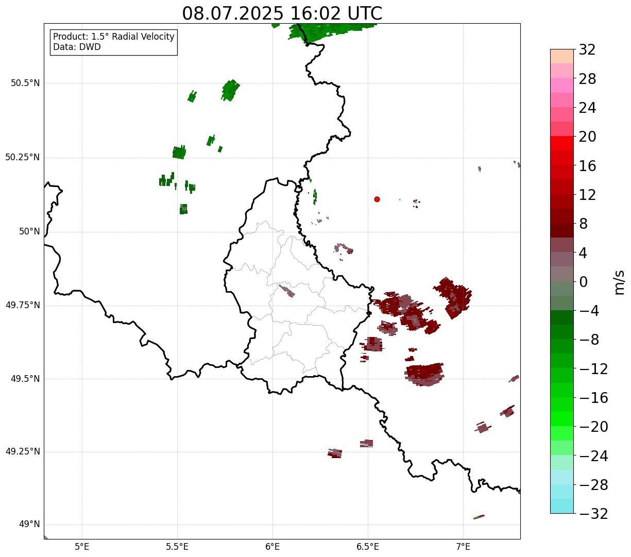This screenshot has width=631, height=557.
Task: Click the 49.5°N latitude label
Action: (25, 379)
